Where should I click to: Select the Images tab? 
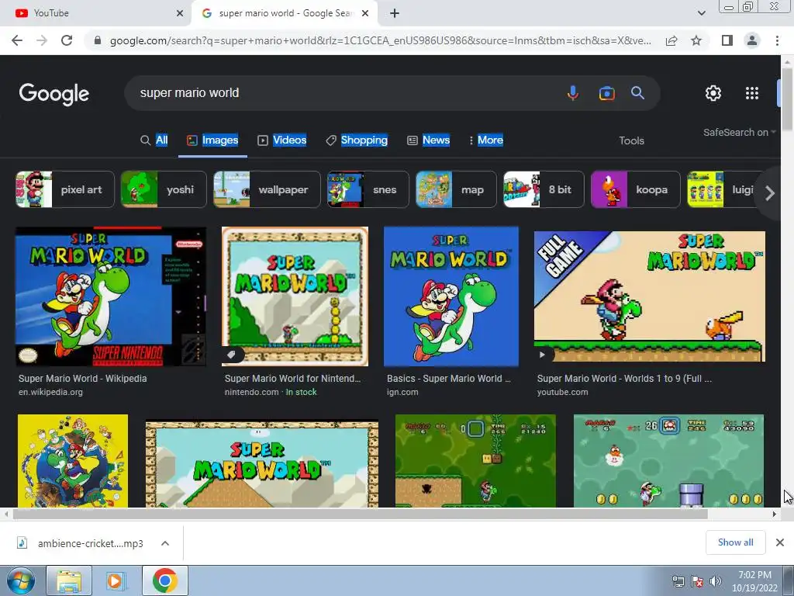212,140
